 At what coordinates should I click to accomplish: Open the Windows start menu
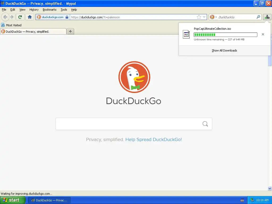(x=12, y=200)
